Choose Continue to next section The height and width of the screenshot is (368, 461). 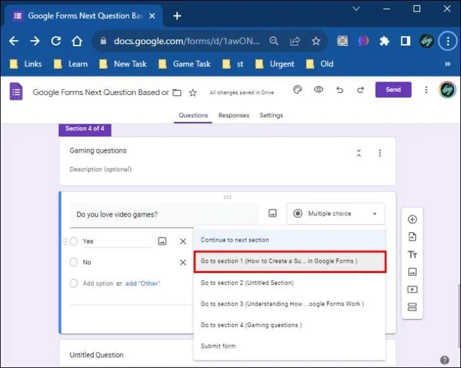(289, 240)
